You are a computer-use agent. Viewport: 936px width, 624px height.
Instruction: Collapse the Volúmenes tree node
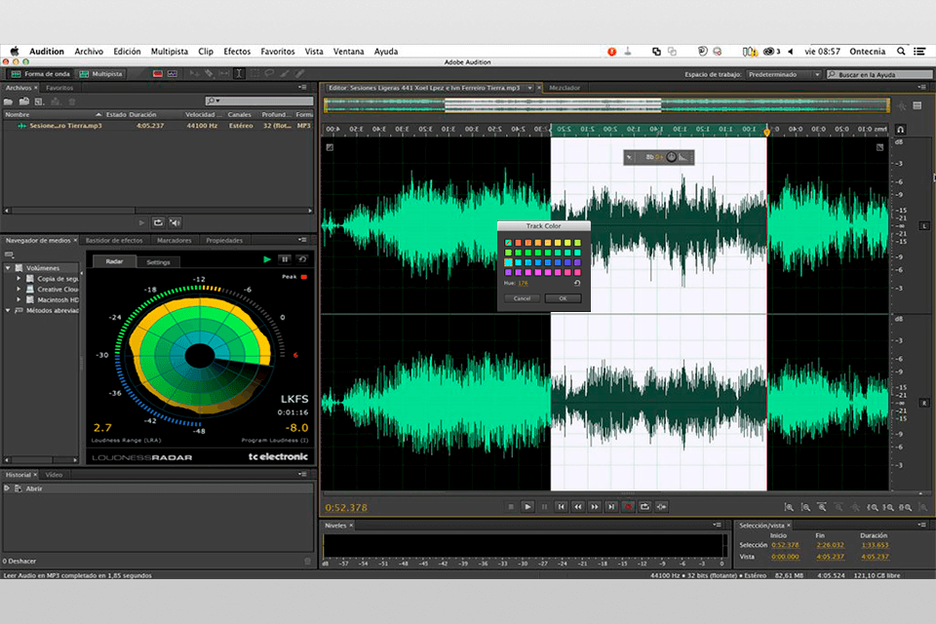point(9,268)
